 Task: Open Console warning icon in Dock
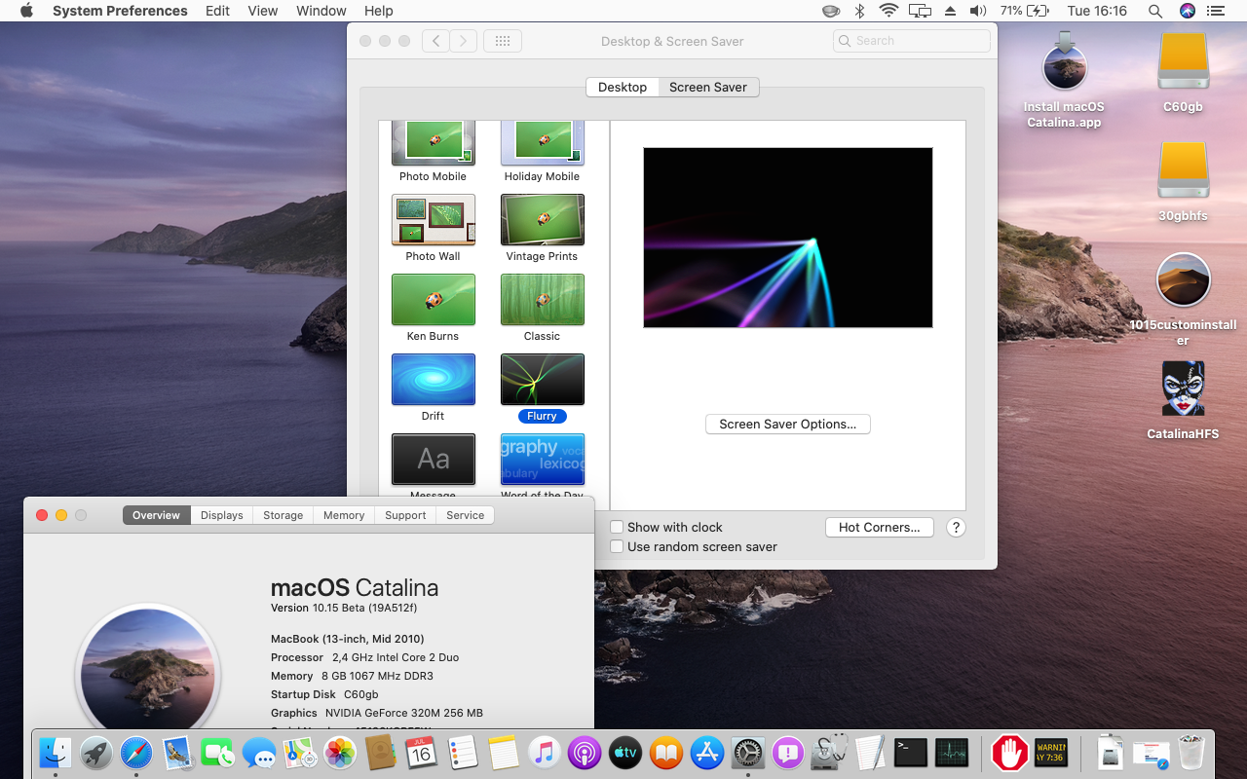[x=1050, y=753]
